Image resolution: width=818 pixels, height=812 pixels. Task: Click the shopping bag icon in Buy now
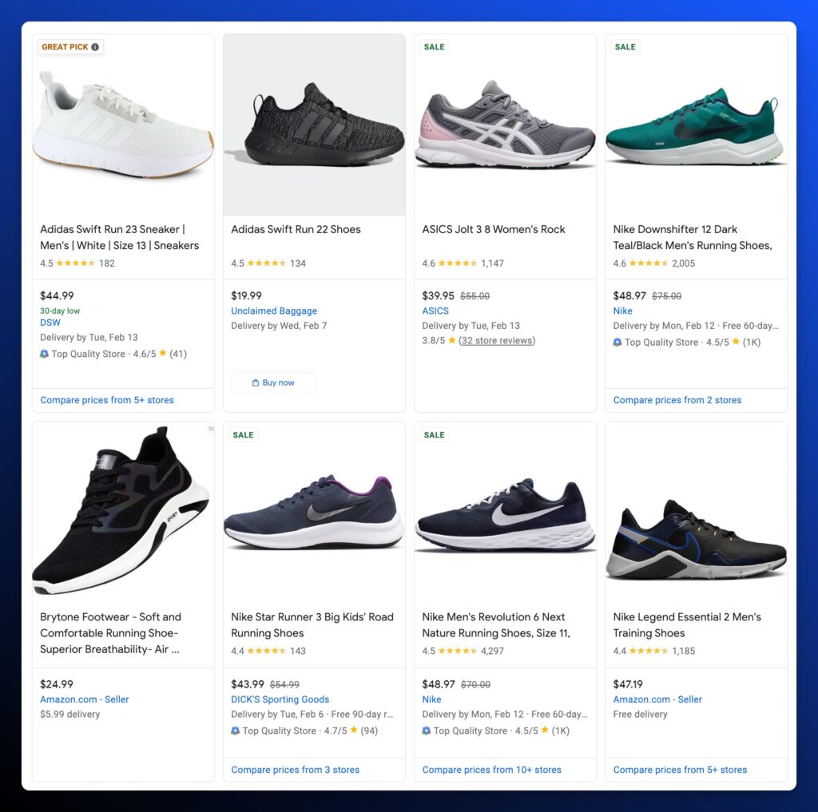[x=256, y=383]
